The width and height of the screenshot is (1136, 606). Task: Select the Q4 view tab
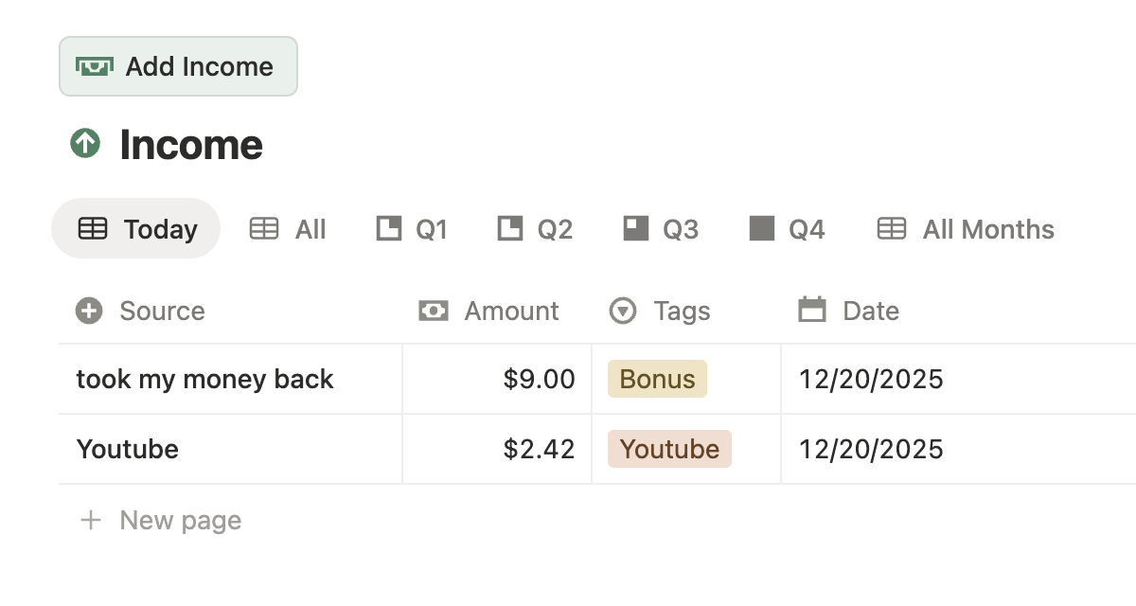pos(787,229)
